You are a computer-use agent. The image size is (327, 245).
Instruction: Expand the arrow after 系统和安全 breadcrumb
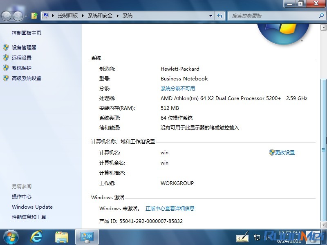click(118, 16)
